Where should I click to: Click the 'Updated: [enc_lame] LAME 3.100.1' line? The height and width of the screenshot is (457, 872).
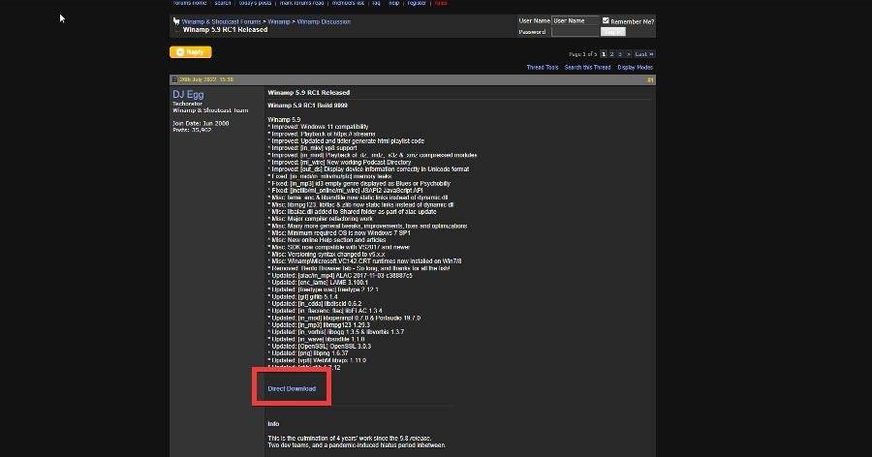(x=319, y=283)
